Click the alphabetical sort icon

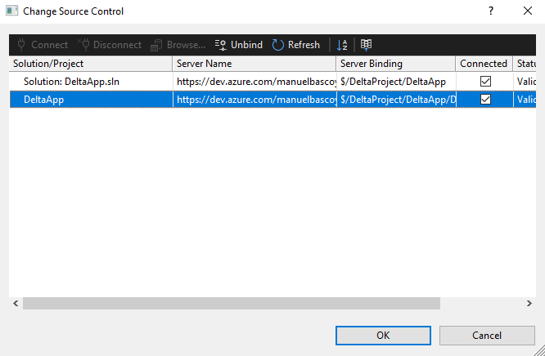pyautogui.click(x=342, y=45)
